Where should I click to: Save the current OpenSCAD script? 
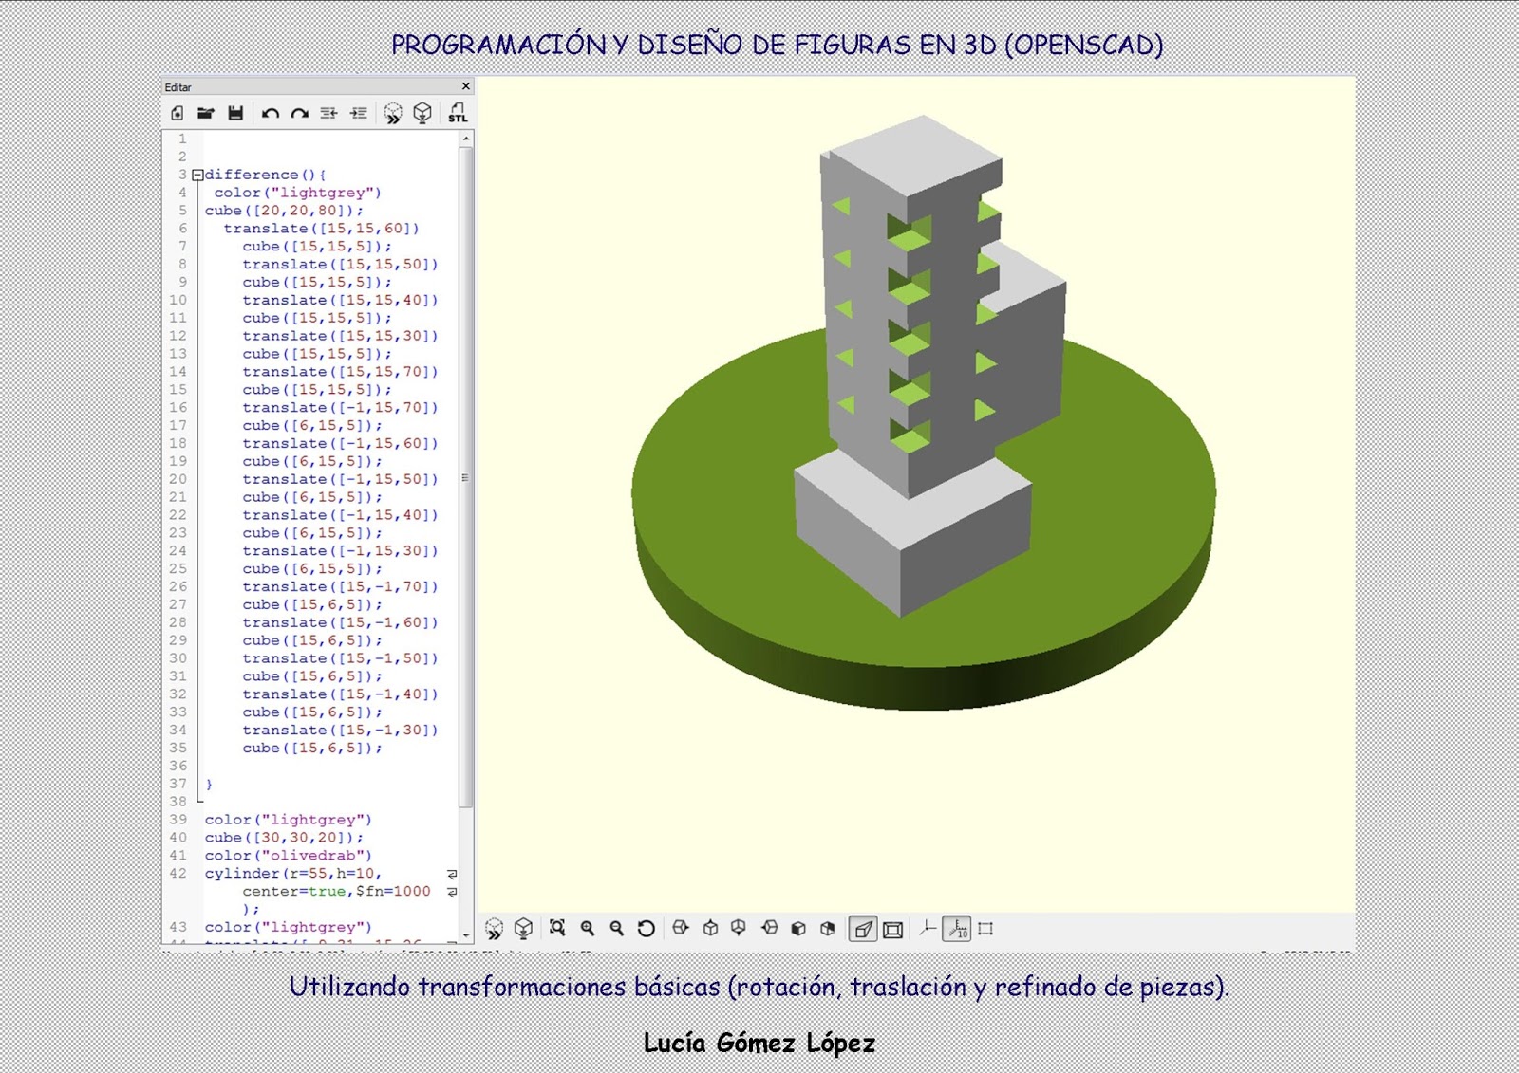pyautogui.click(x=234, y=112)
